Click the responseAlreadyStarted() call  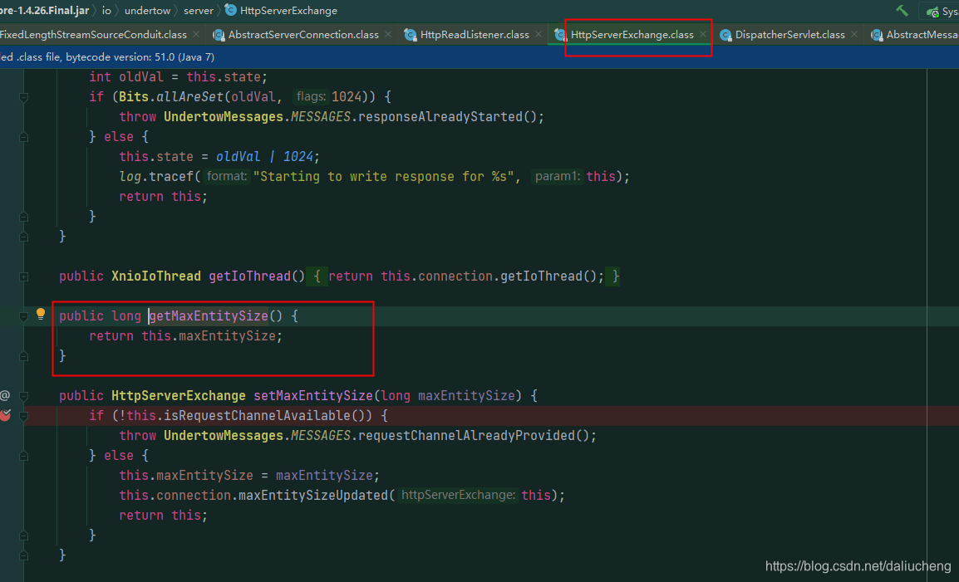[448, 116]
